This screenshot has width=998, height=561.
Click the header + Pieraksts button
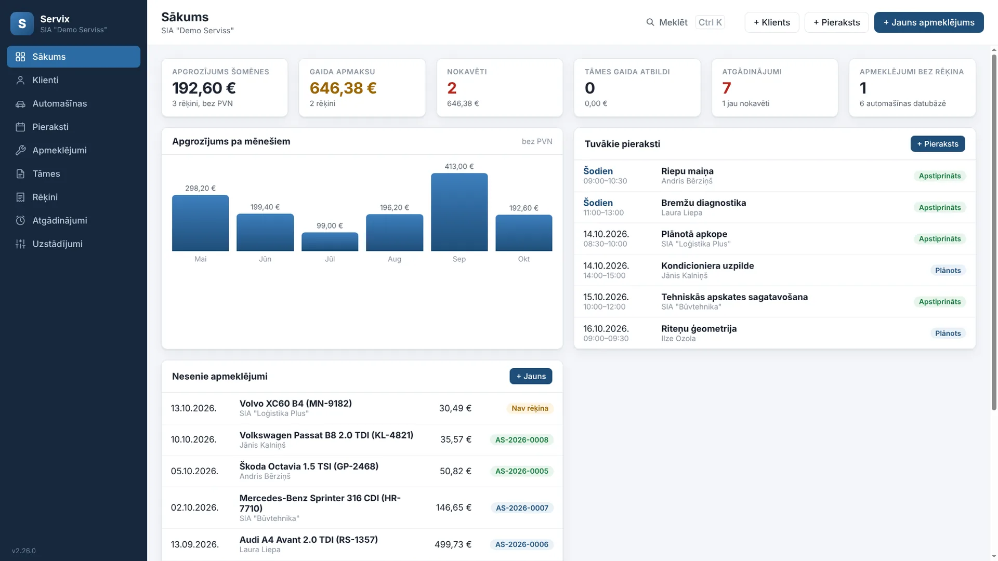click(x=836, y=22)
